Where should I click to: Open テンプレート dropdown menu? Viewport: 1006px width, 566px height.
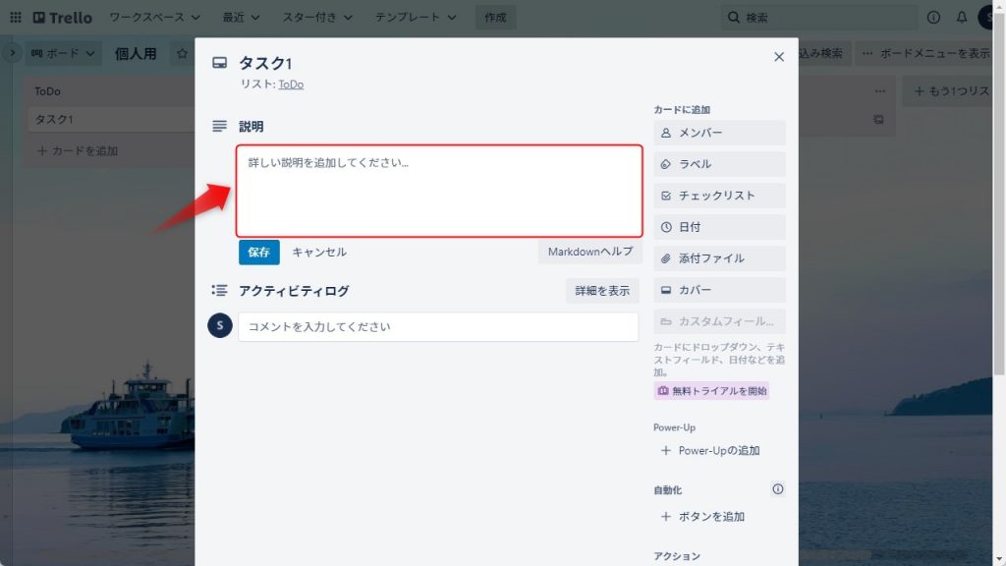point(416,18)
